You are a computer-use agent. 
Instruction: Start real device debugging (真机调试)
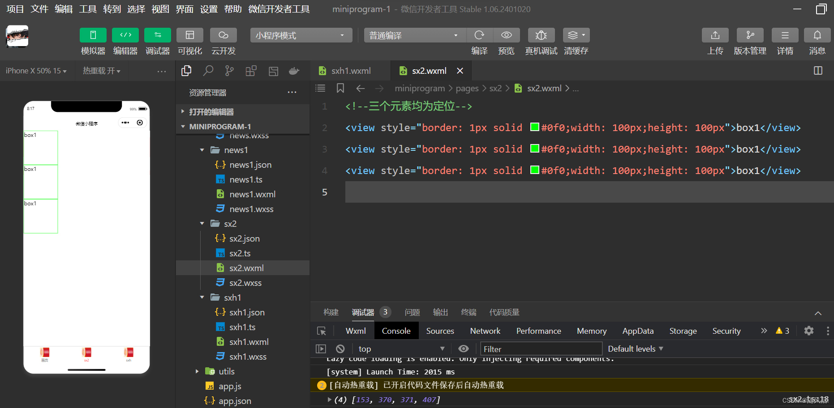tap(541, 35)
